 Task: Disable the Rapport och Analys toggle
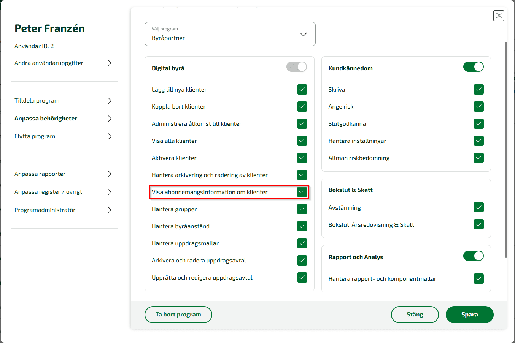[x=473, y=256]
